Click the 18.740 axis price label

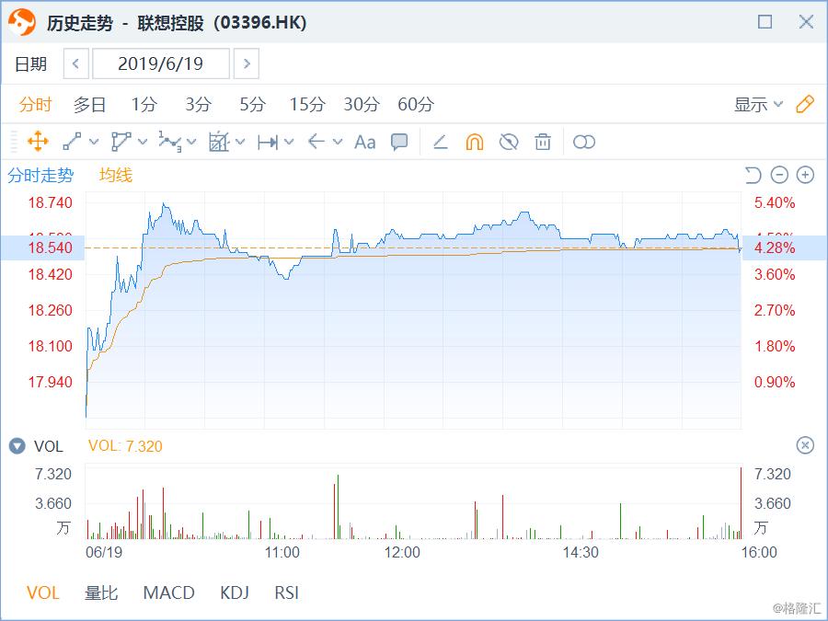(50, 202)
